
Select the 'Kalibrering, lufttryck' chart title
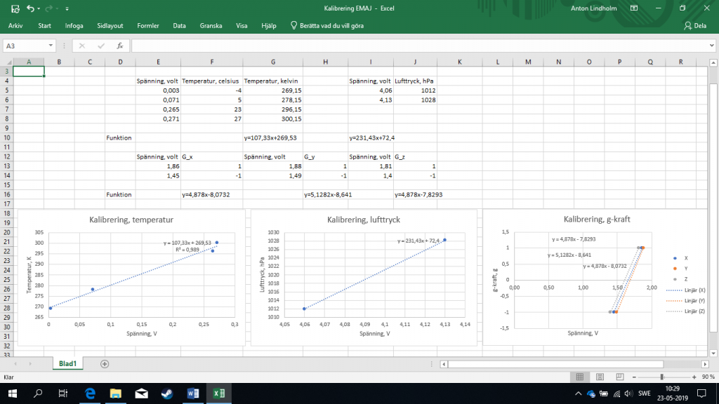click(364, 220)
